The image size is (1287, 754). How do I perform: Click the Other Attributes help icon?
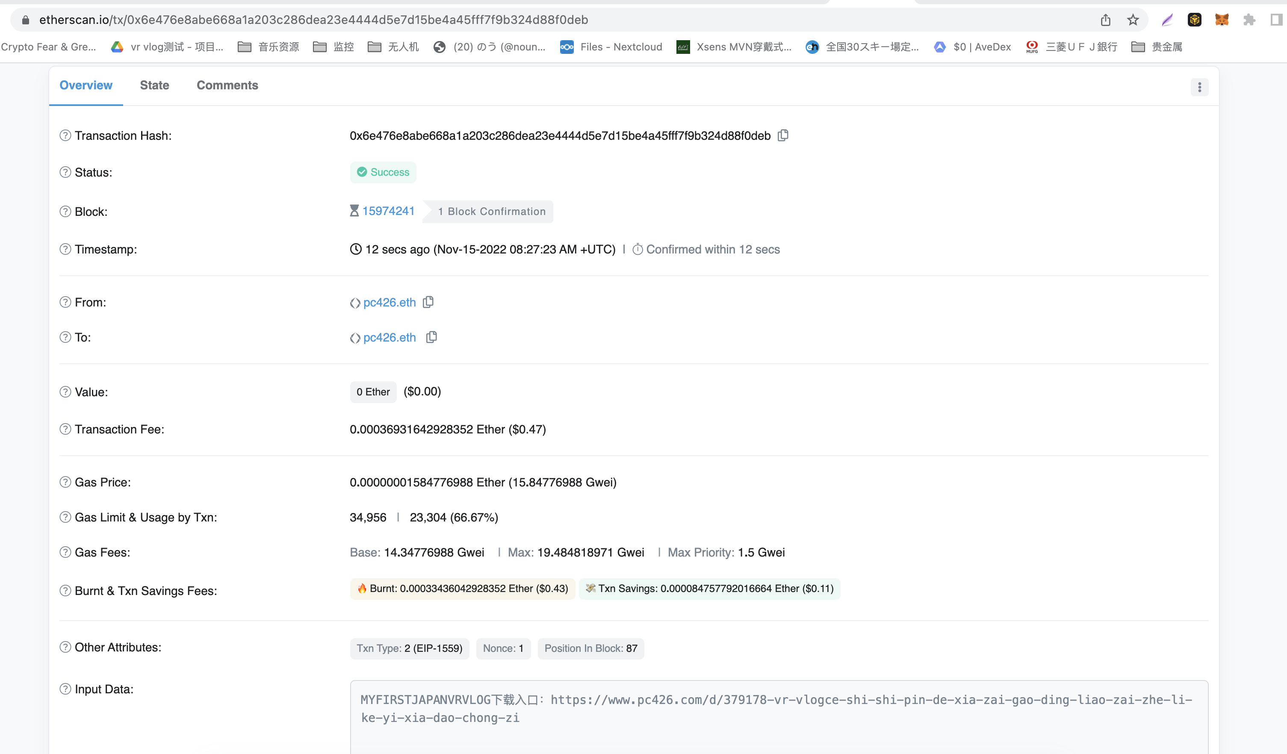pyautogui.click(x=65, y=647)
